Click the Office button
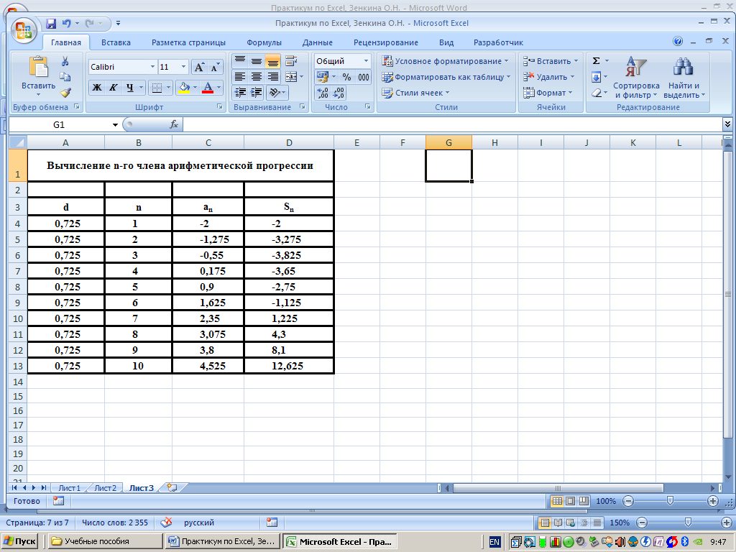 point(23,30)
